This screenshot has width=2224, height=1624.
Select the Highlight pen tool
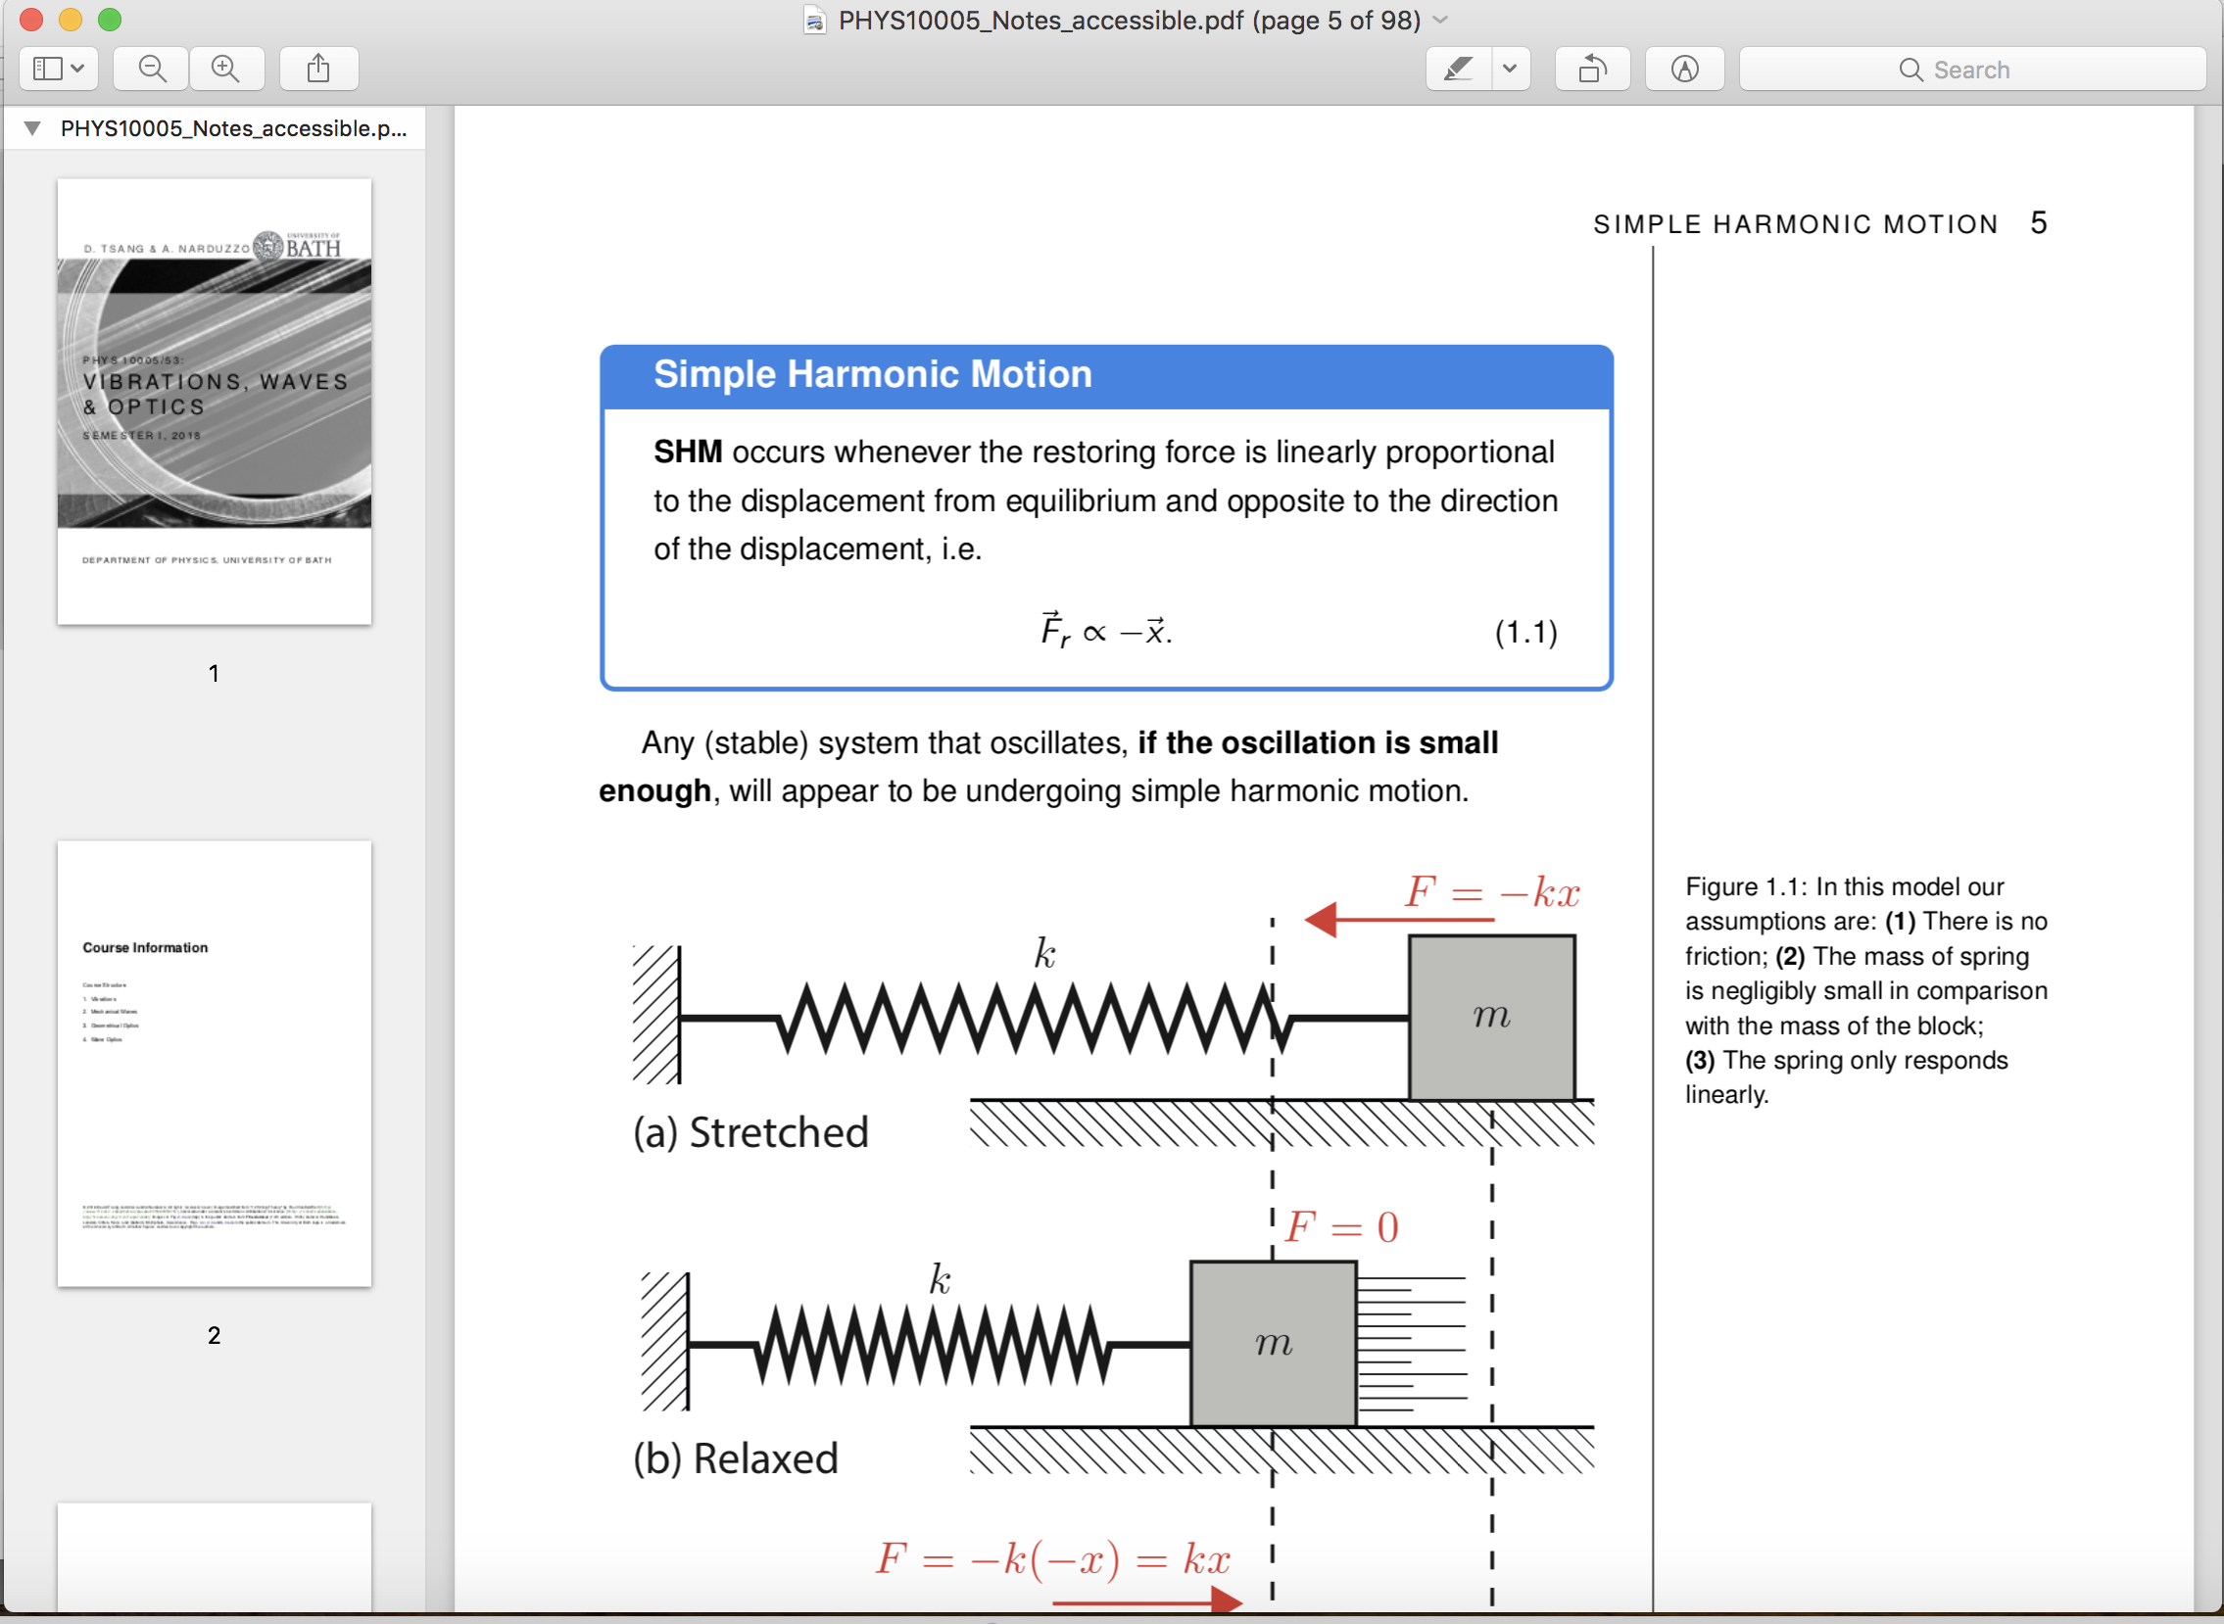[x=1458, y=69]
